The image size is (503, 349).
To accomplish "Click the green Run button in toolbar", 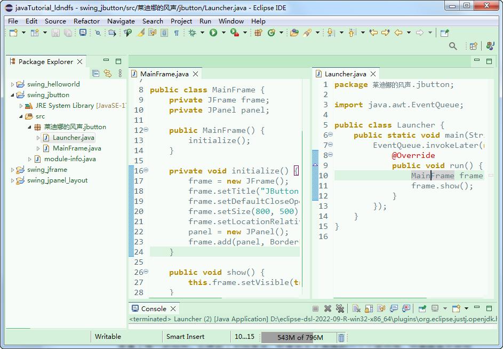I will pos(213,33).
